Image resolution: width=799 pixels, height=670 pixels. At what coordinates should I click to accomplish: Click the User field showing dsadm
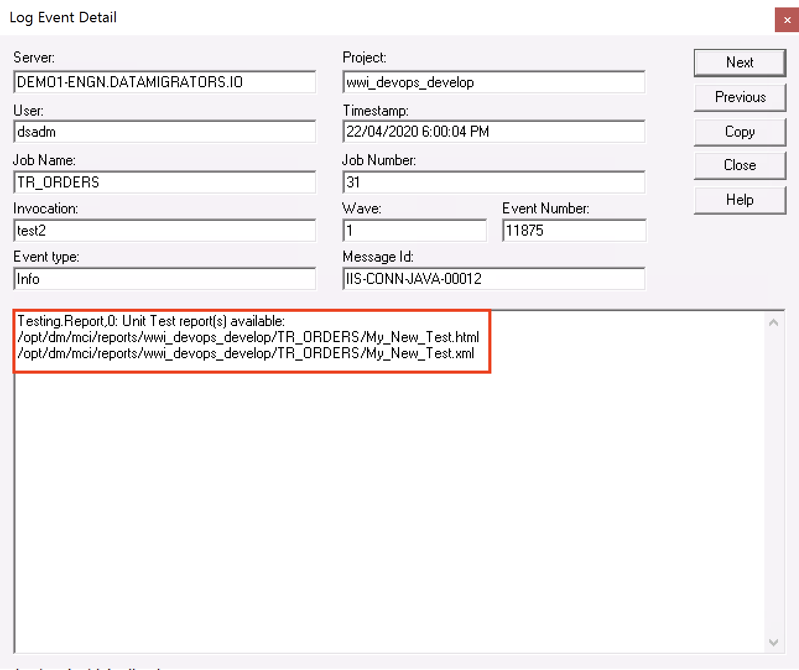click(165, 132)
